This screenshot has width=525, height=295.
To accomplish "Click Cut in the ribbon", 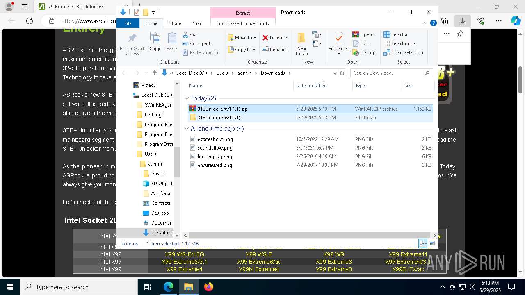I will click(x=190, y=34).
